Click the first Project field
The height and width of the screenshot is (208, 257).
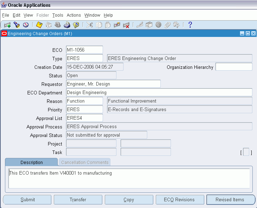[91, 143]
